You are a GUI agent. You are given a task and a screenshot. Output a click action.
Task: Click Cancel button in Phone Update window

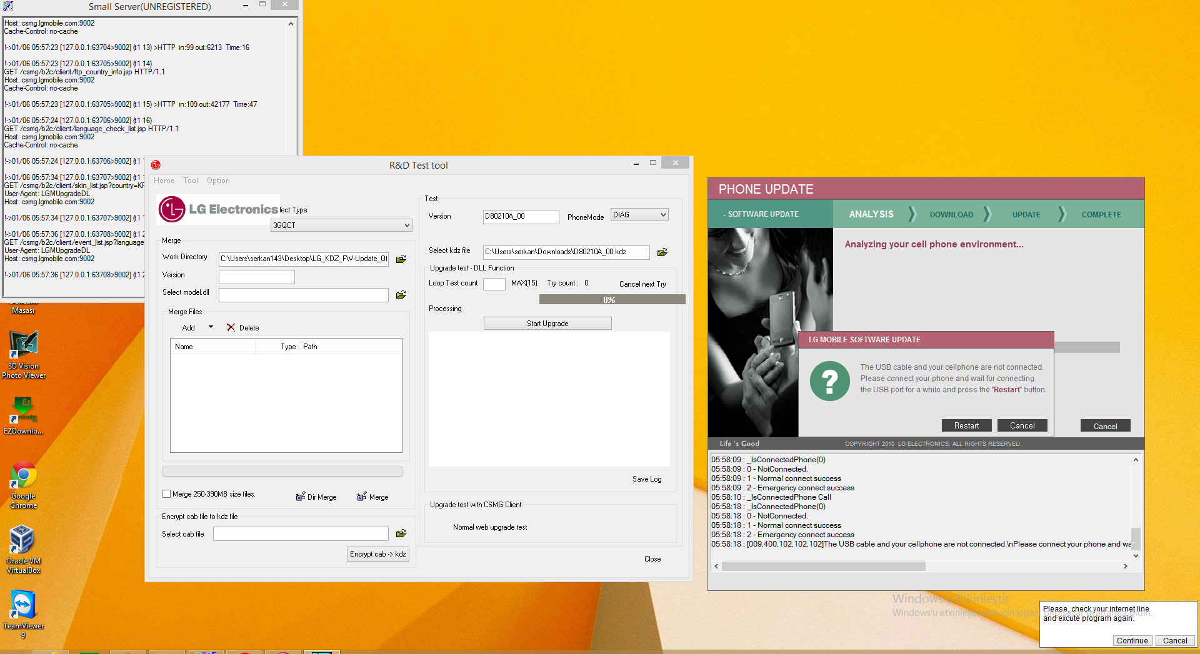[x=1105, y=426]
